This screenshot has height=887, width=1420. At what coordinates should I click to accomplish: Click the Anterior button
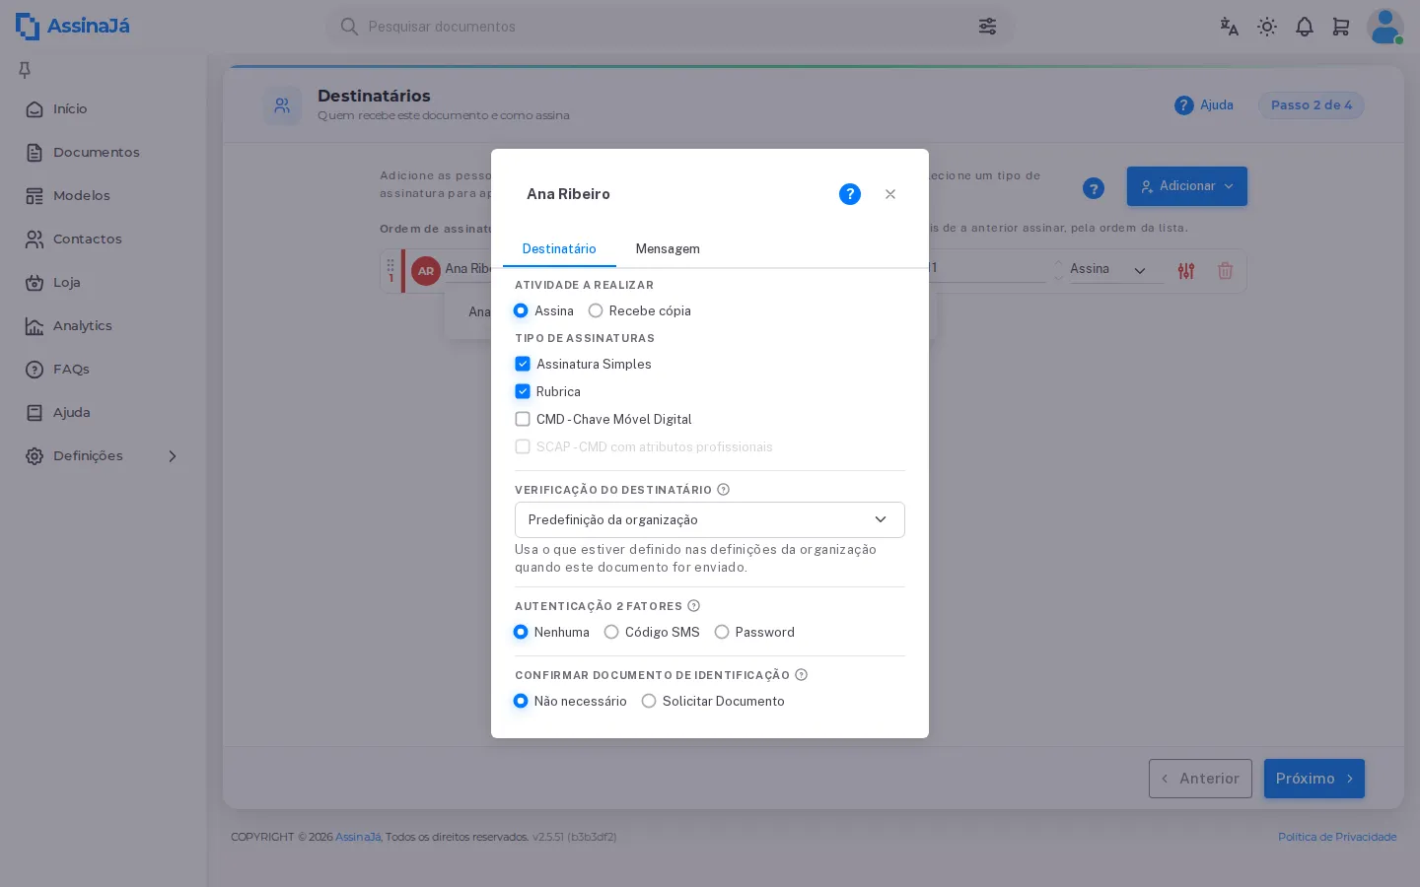tap(1200, 779)
